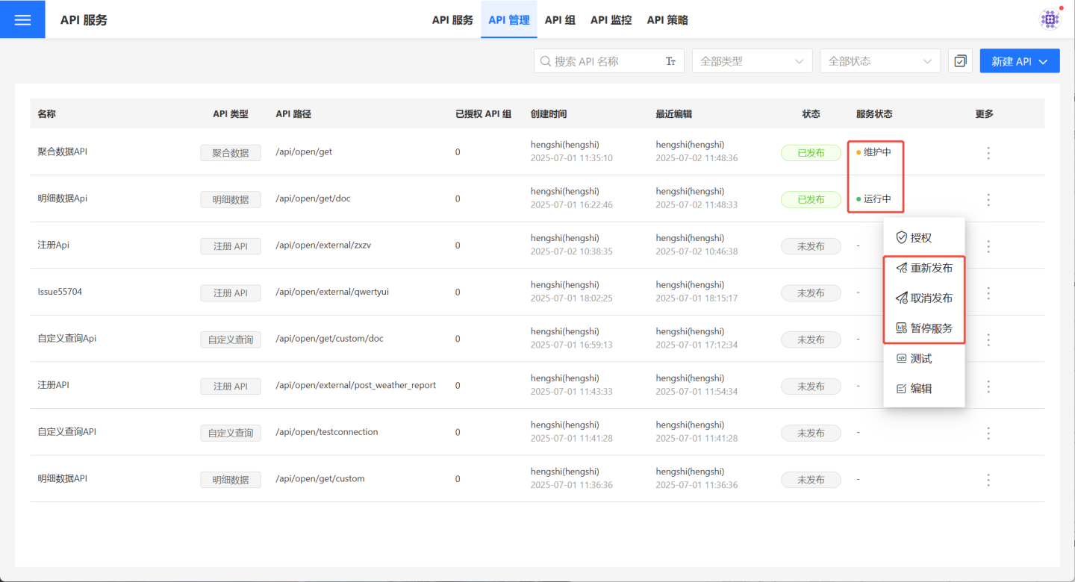Expand the 全部类型 filter dropdown
1075x582 pixels.
click(752, 61)
